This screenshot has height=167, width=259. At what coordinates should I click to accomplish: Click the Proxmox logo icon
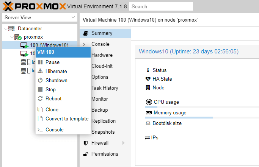8,6
